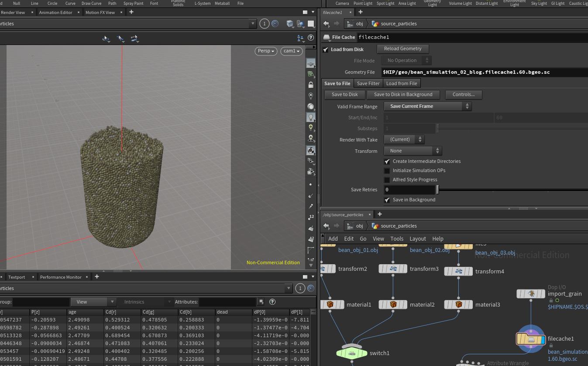The image size is (588, 366).
Task: Click the viewport help question mark icon
Action: pos(311,38)
